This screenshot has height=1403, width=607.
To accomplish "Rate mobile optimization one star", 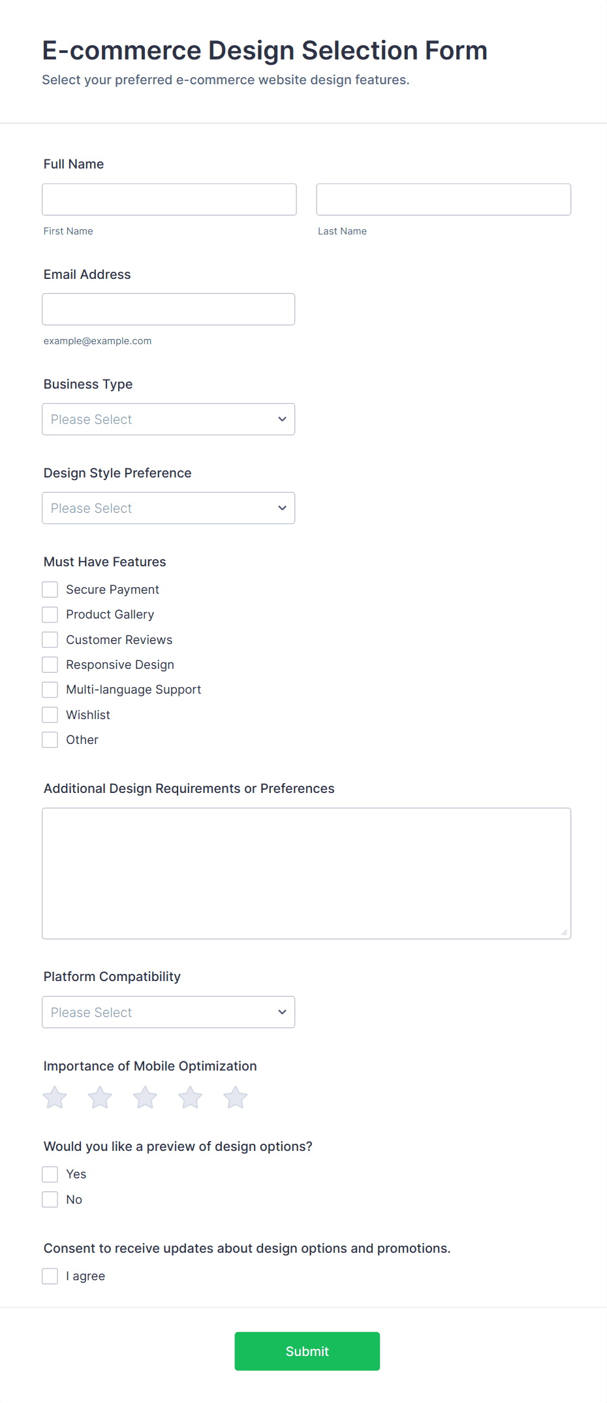I will (55, 1097).
